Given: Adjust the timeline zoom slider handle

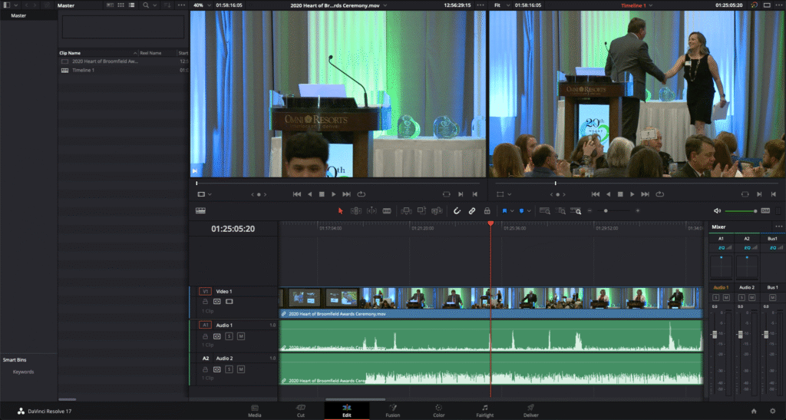Looking at the screenshot, I should (x=606, y=211).
